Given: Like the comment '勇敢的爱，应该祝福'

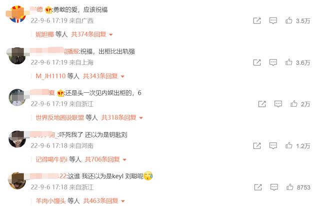Looking at the screenshot, I should click(288, 20).
